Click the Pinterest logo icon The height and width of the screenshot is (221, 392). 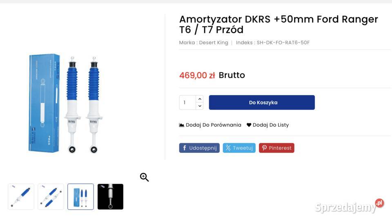pyautogui.click(x=264, y=148)
